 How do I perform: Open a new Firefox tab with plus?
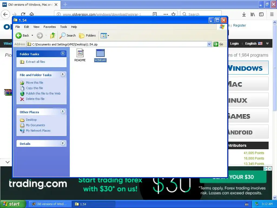pos(65,4)
